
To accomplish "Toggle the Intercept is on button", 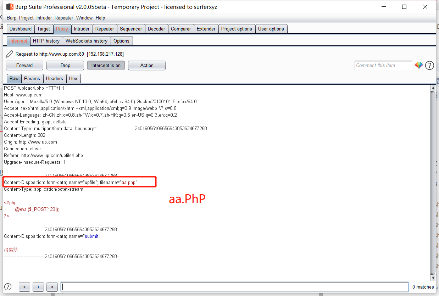I will [106, 65].
